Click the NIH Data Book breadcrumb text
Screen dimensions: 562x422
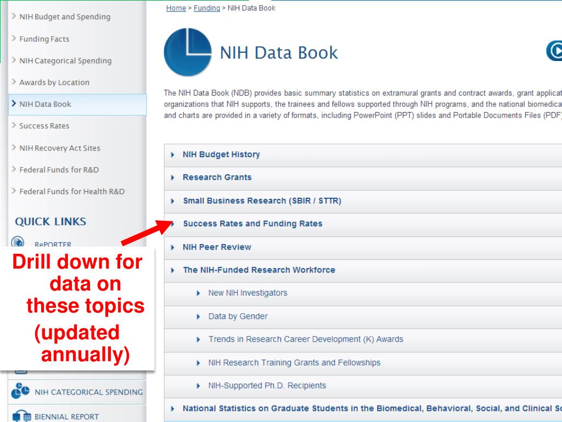point(251,8)
